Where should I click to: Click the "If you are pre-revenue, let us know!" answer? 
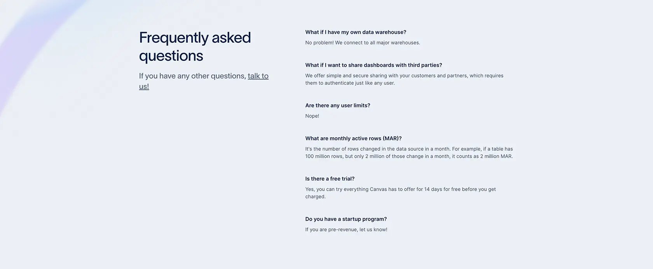click(346, 229)
